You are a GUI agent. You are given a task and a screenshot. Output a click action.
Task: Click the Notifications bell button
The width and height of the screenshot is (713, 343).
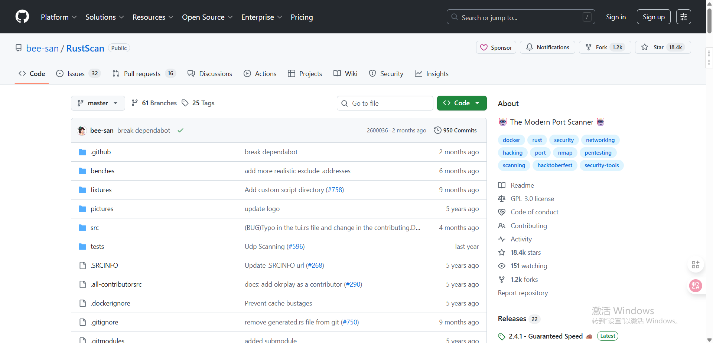[547, 47]
